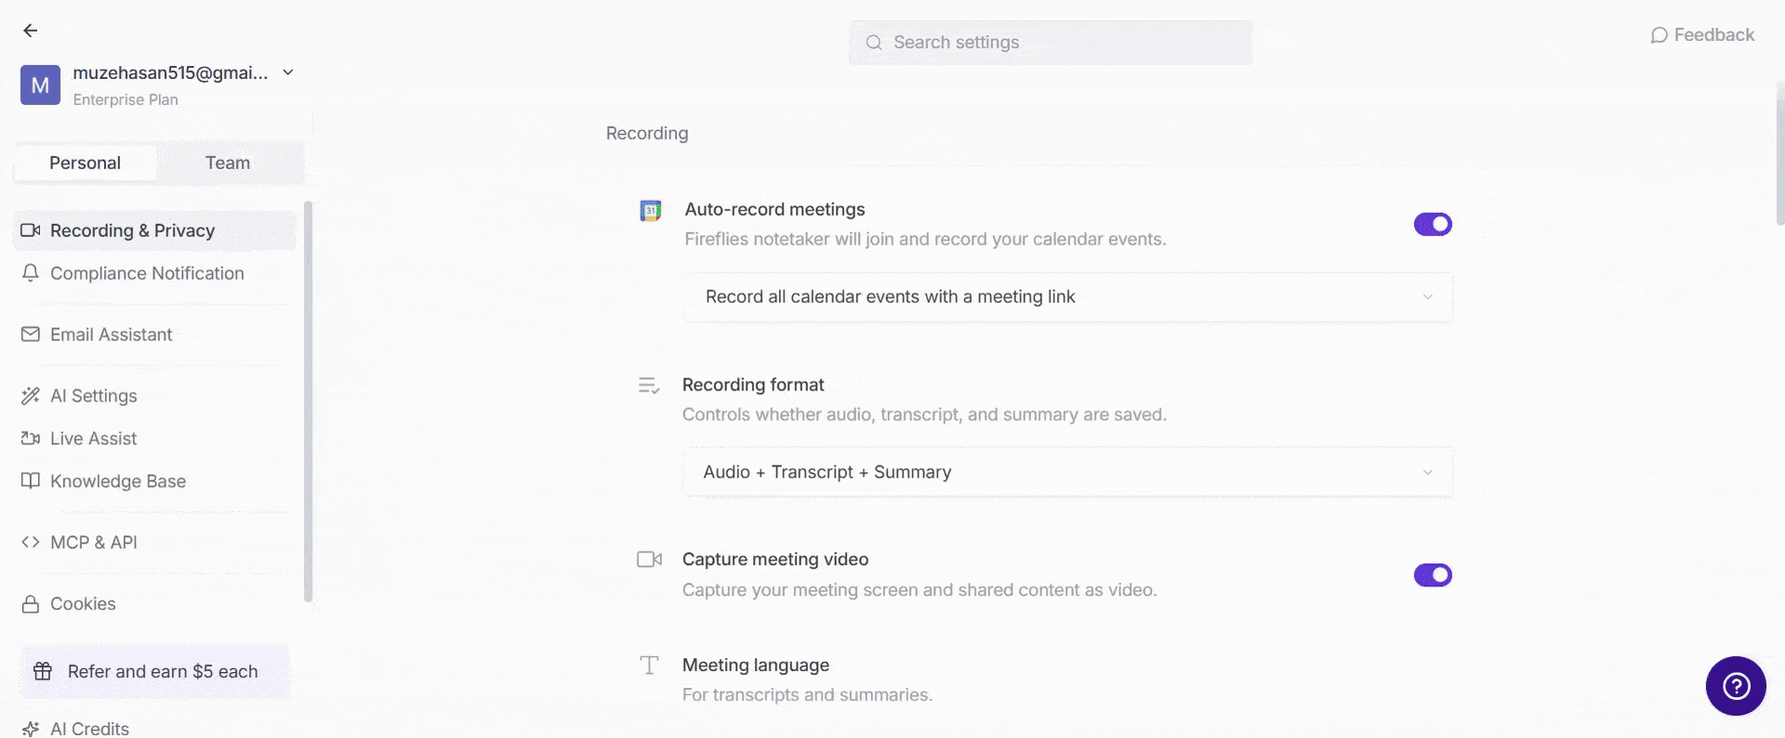Click the Recording format list icon

pyautogui.click(x=649, y=386)
